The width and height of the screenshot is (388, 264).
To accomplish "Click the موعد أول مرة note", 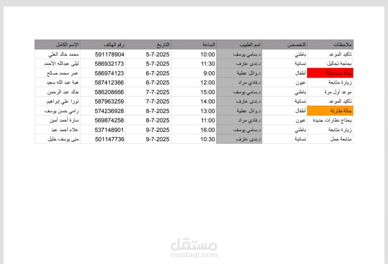I will (x=339, y=92).
